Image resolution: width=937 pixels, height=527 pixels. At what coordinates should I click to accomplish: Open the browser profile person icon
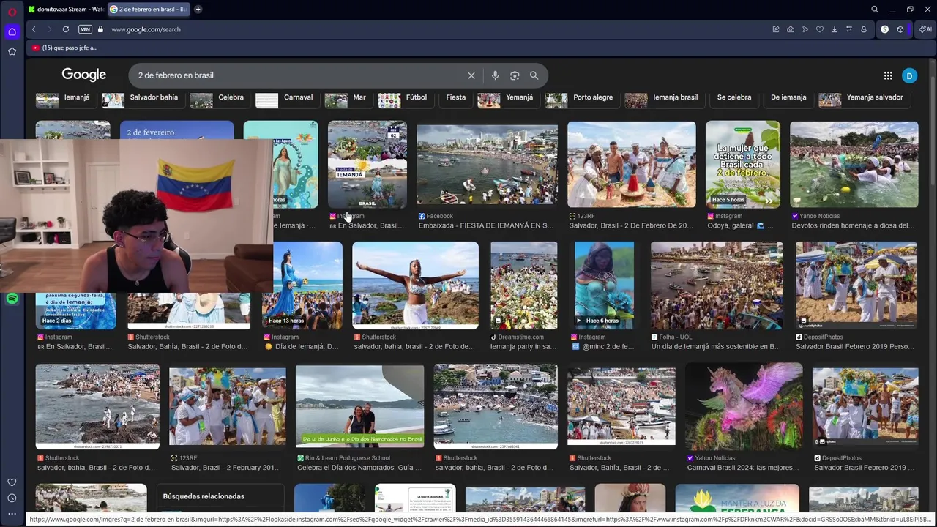pos(864,29)
